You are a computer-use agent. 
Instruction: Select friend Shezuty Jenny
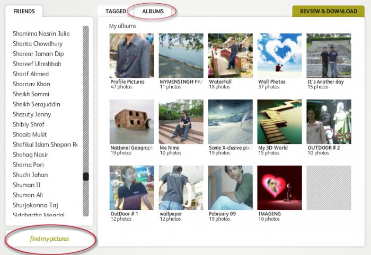[x=32, y=114]
